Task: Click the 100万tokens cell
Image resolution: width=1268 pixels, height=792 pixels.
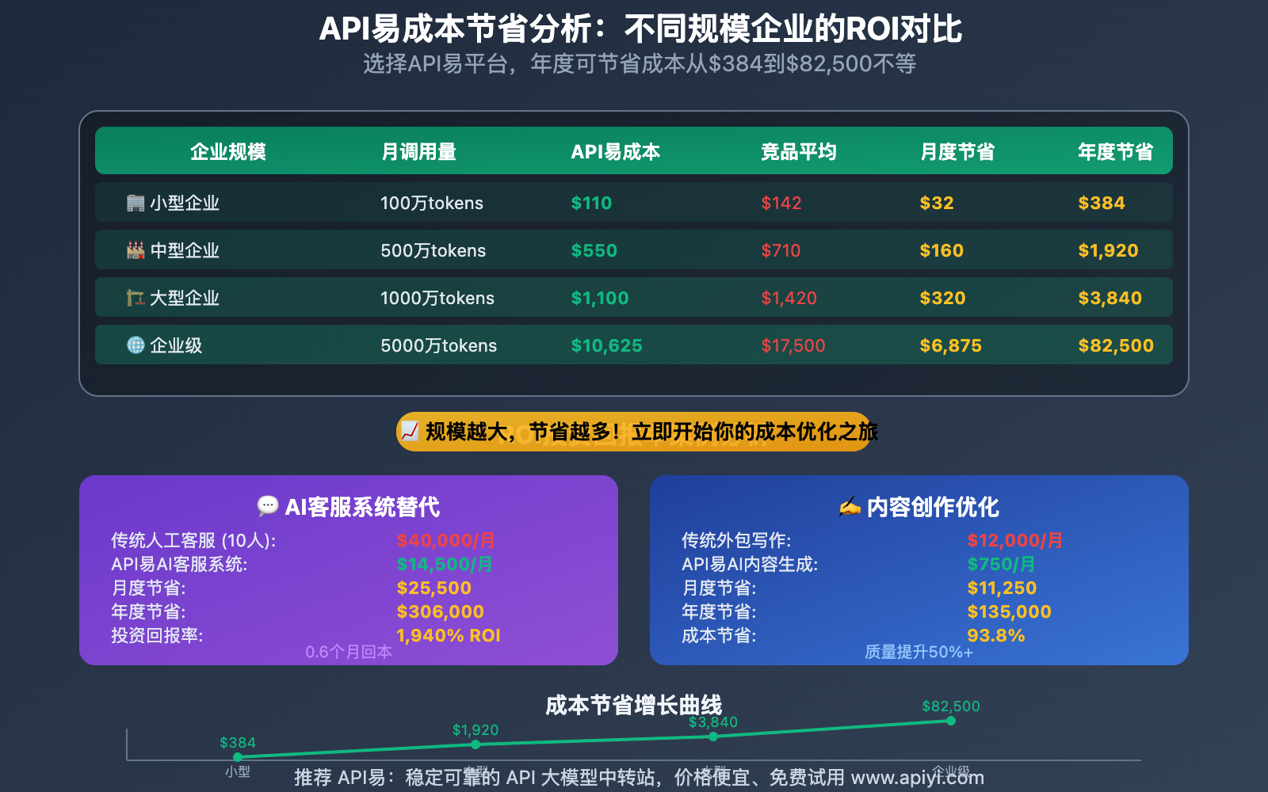Action: (432, 203)
